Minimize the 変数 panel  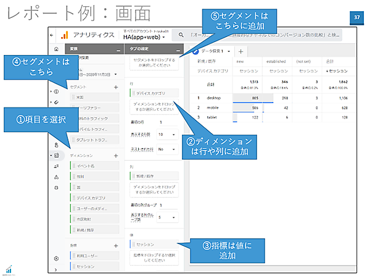(x=118, y=50)
